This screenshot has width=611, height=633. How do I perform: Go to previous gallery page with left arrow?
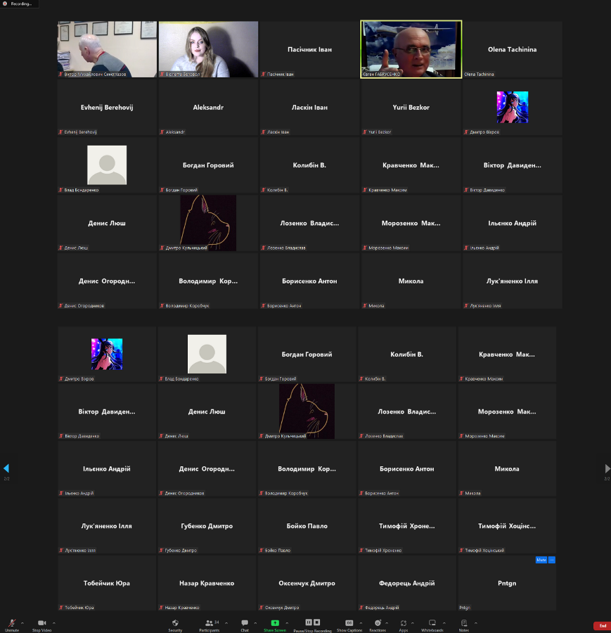[6, 468]
